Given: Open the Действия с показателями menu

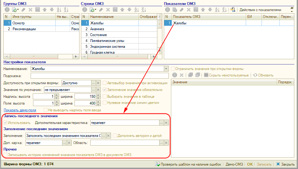Looking at the screenshot, I should coord(260,10).
